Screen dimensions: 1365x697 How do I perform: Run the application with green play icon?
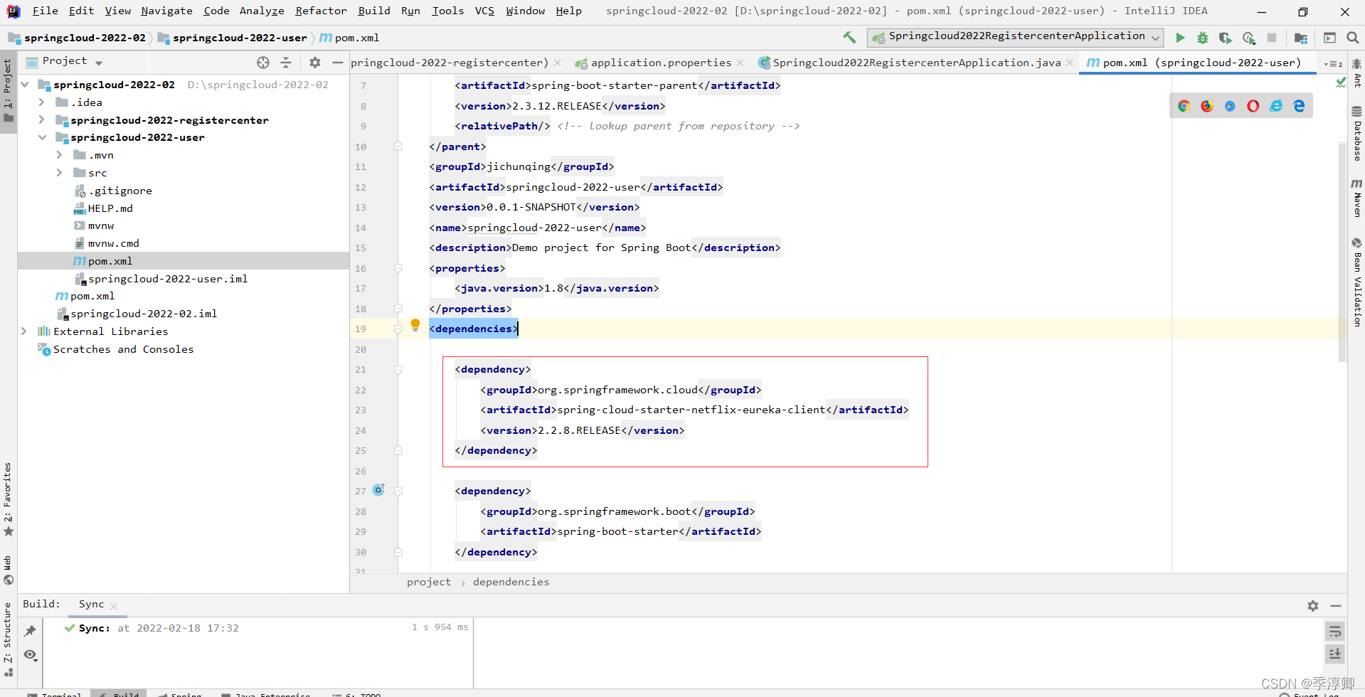tap(1180, 38)
